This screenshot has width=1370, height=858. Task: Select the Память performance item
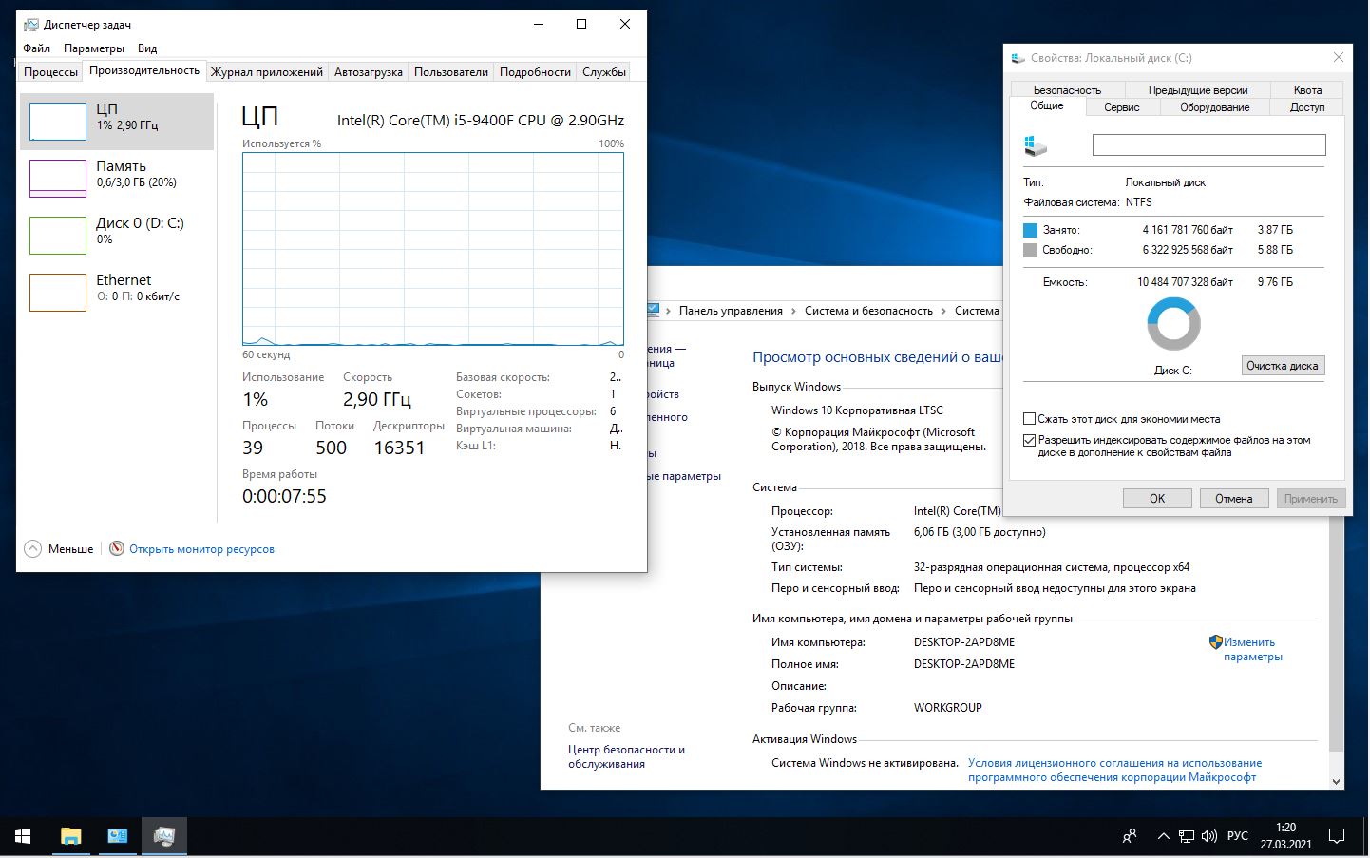point(117,178)
